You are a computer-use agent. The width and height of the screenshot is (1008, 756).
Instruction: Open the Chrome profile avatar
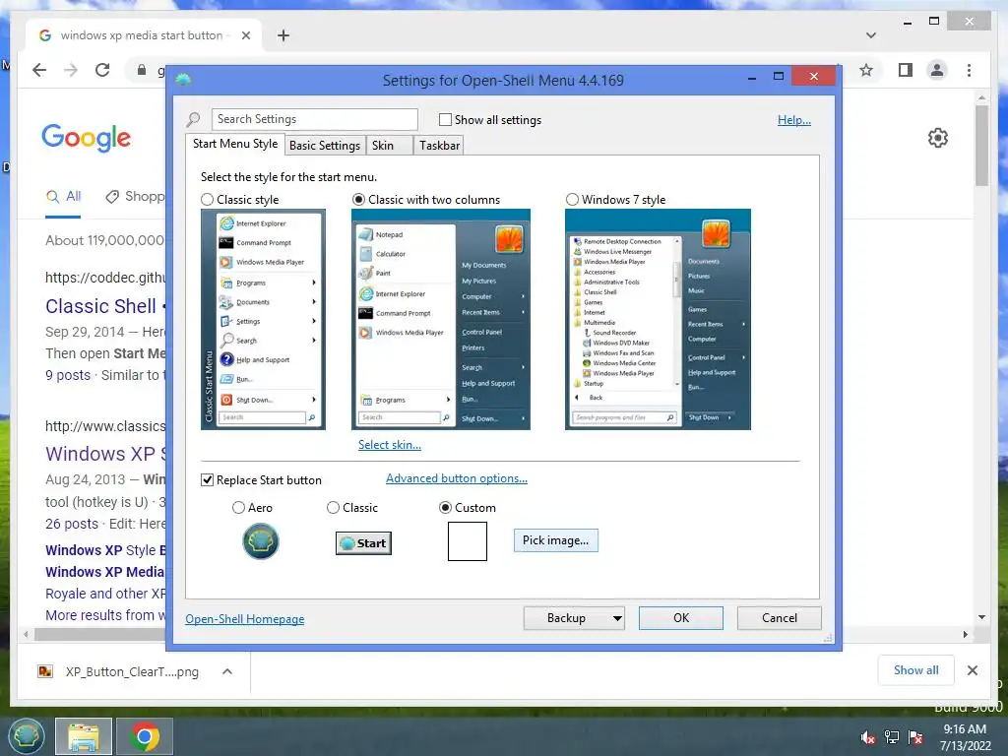(937, 70)
